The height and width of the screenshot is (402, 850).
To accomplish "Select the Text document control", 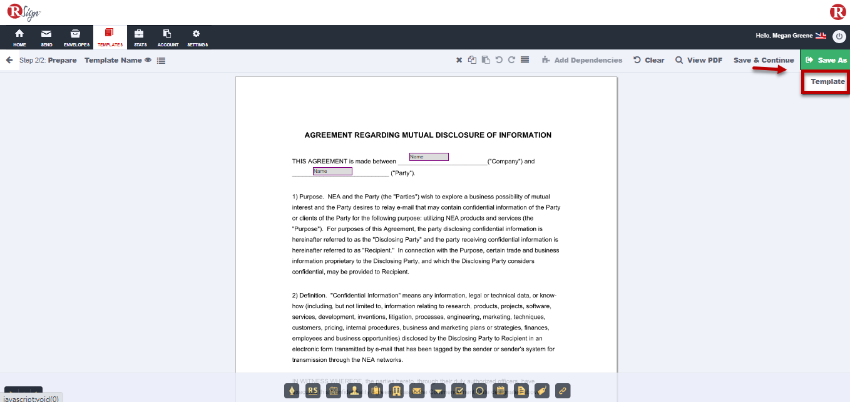I will 521,391.
